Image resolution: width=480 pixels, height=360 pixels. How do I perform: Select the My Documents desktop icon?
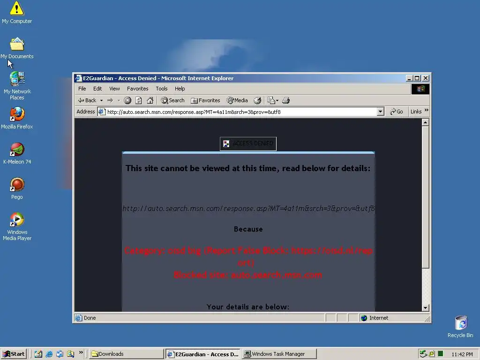point(17,48)
